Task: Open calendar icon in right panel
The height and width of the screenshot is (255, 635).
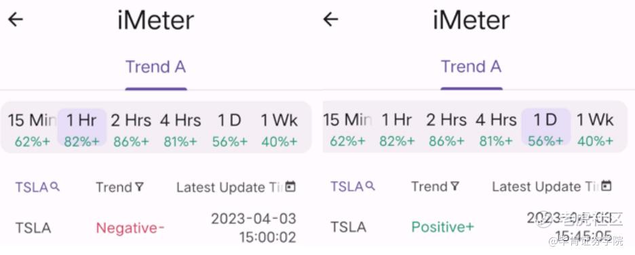Action: (606, 186)
